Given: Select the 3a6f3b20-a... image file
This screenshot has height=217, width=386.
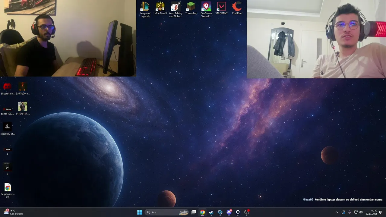Looking at the screenshot, I should coord(23,89).
